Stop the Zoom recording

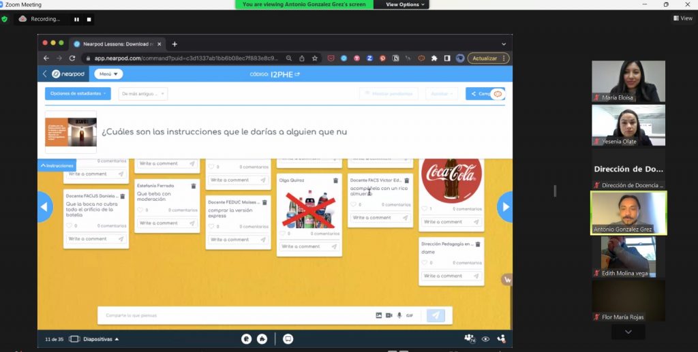(89, 19)
